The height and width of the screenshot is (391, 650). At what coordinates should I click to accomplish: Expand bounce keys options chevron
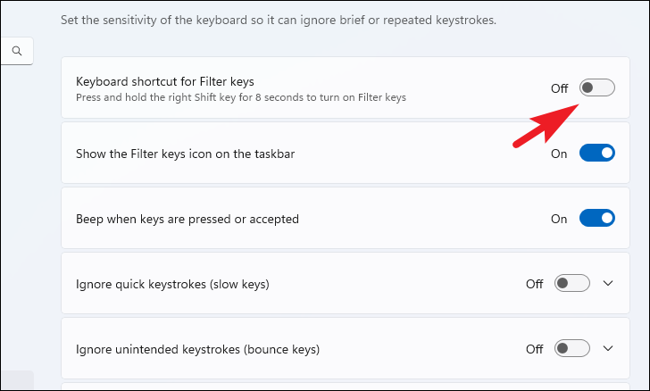pyautogui.click(x=609, y=348)
